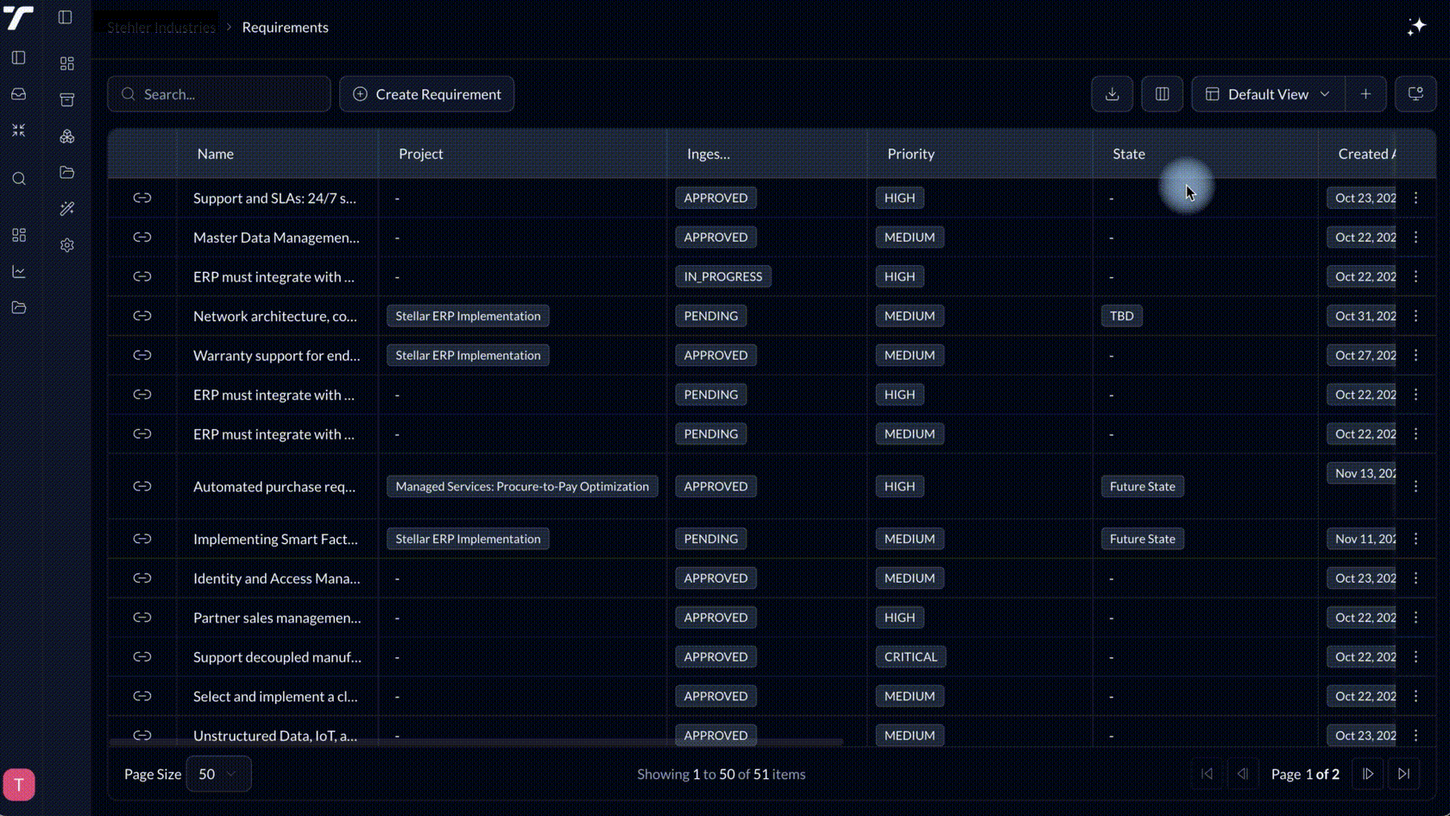Open the dashboard grid icon in second sidebar
Viewport: 1450px width, 816px height.
[x=66, y=64]
